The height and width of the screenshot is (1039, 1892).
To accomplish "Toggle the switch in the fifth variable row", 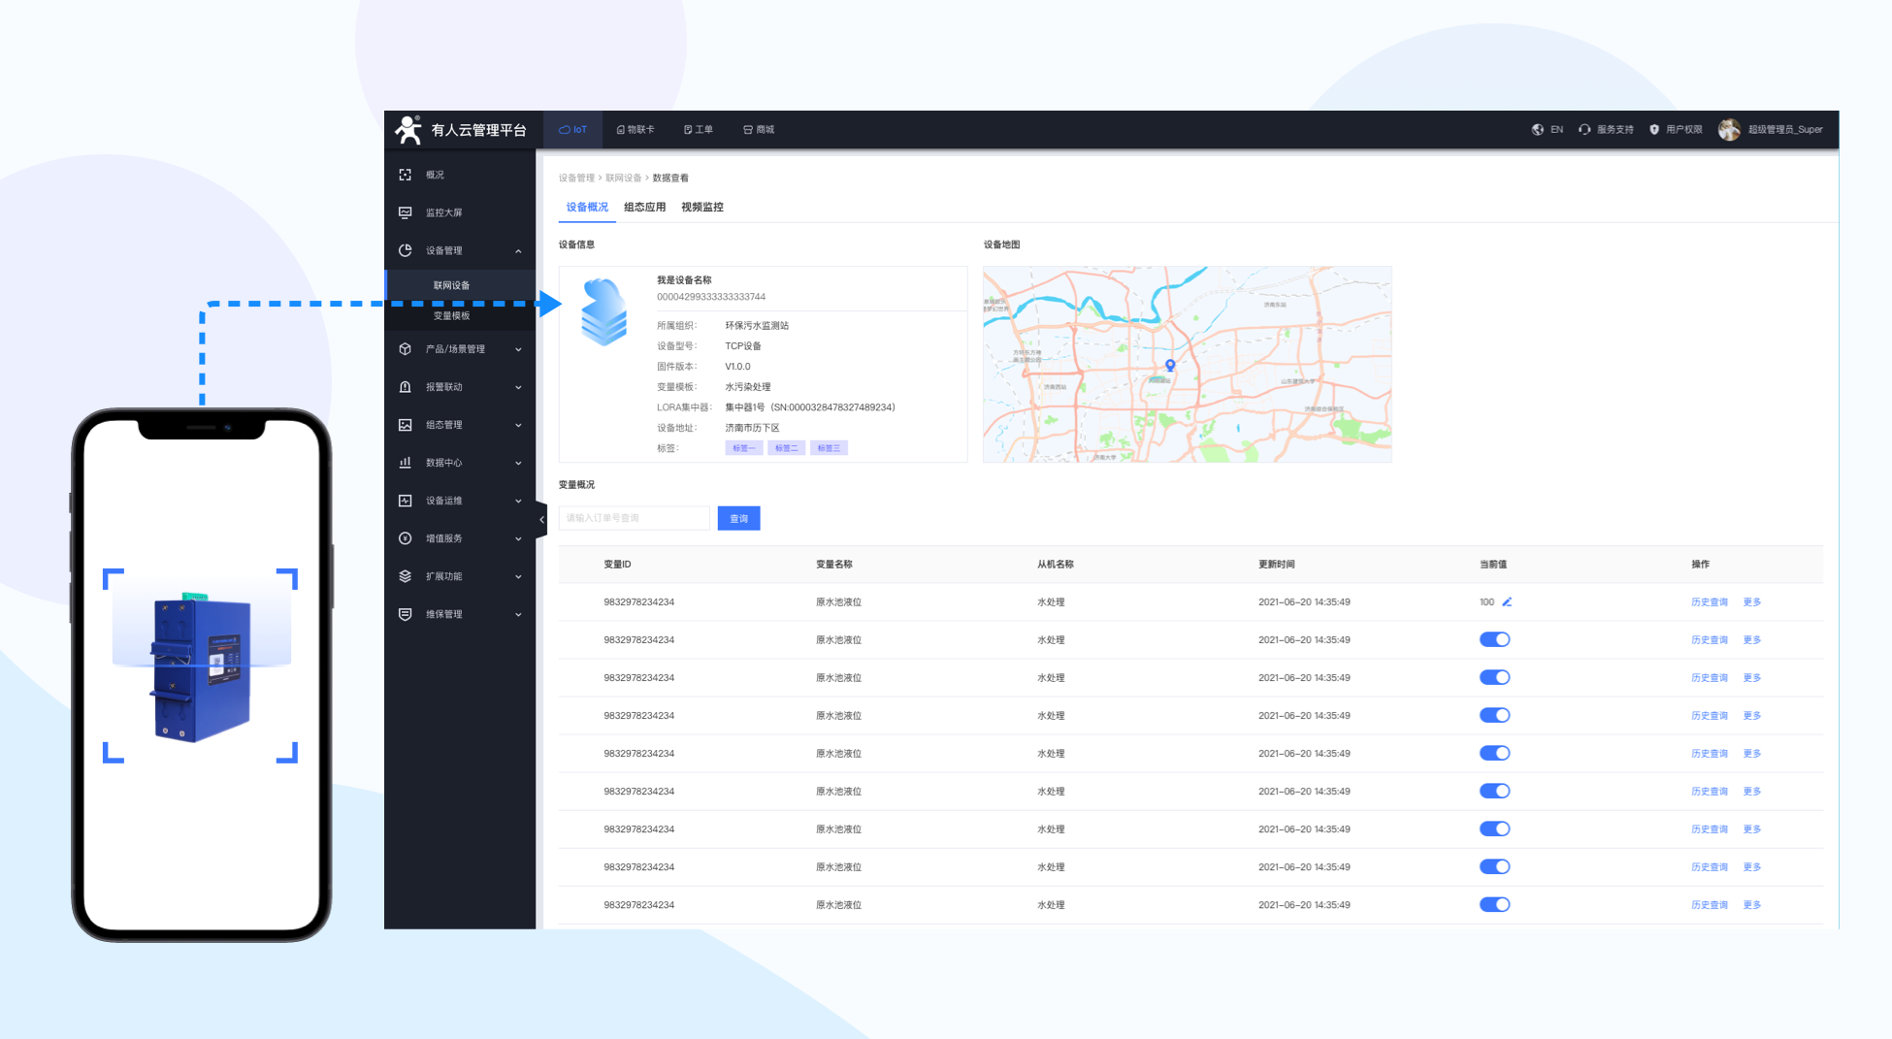I will (1494, 753).
